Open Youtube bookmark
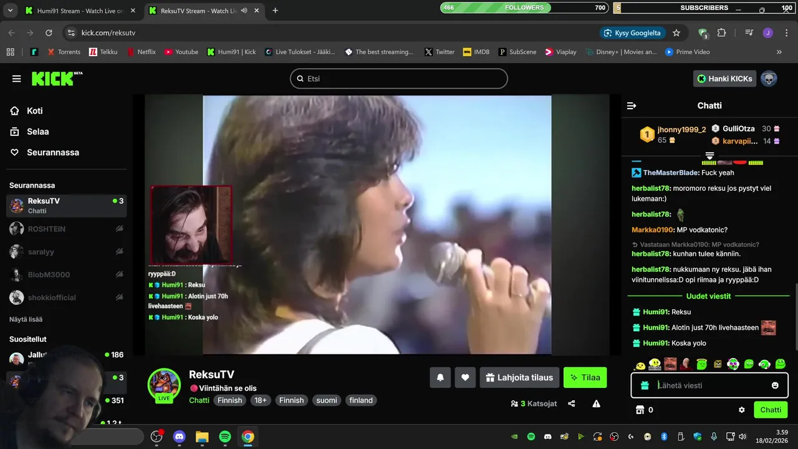 (181, 52)
